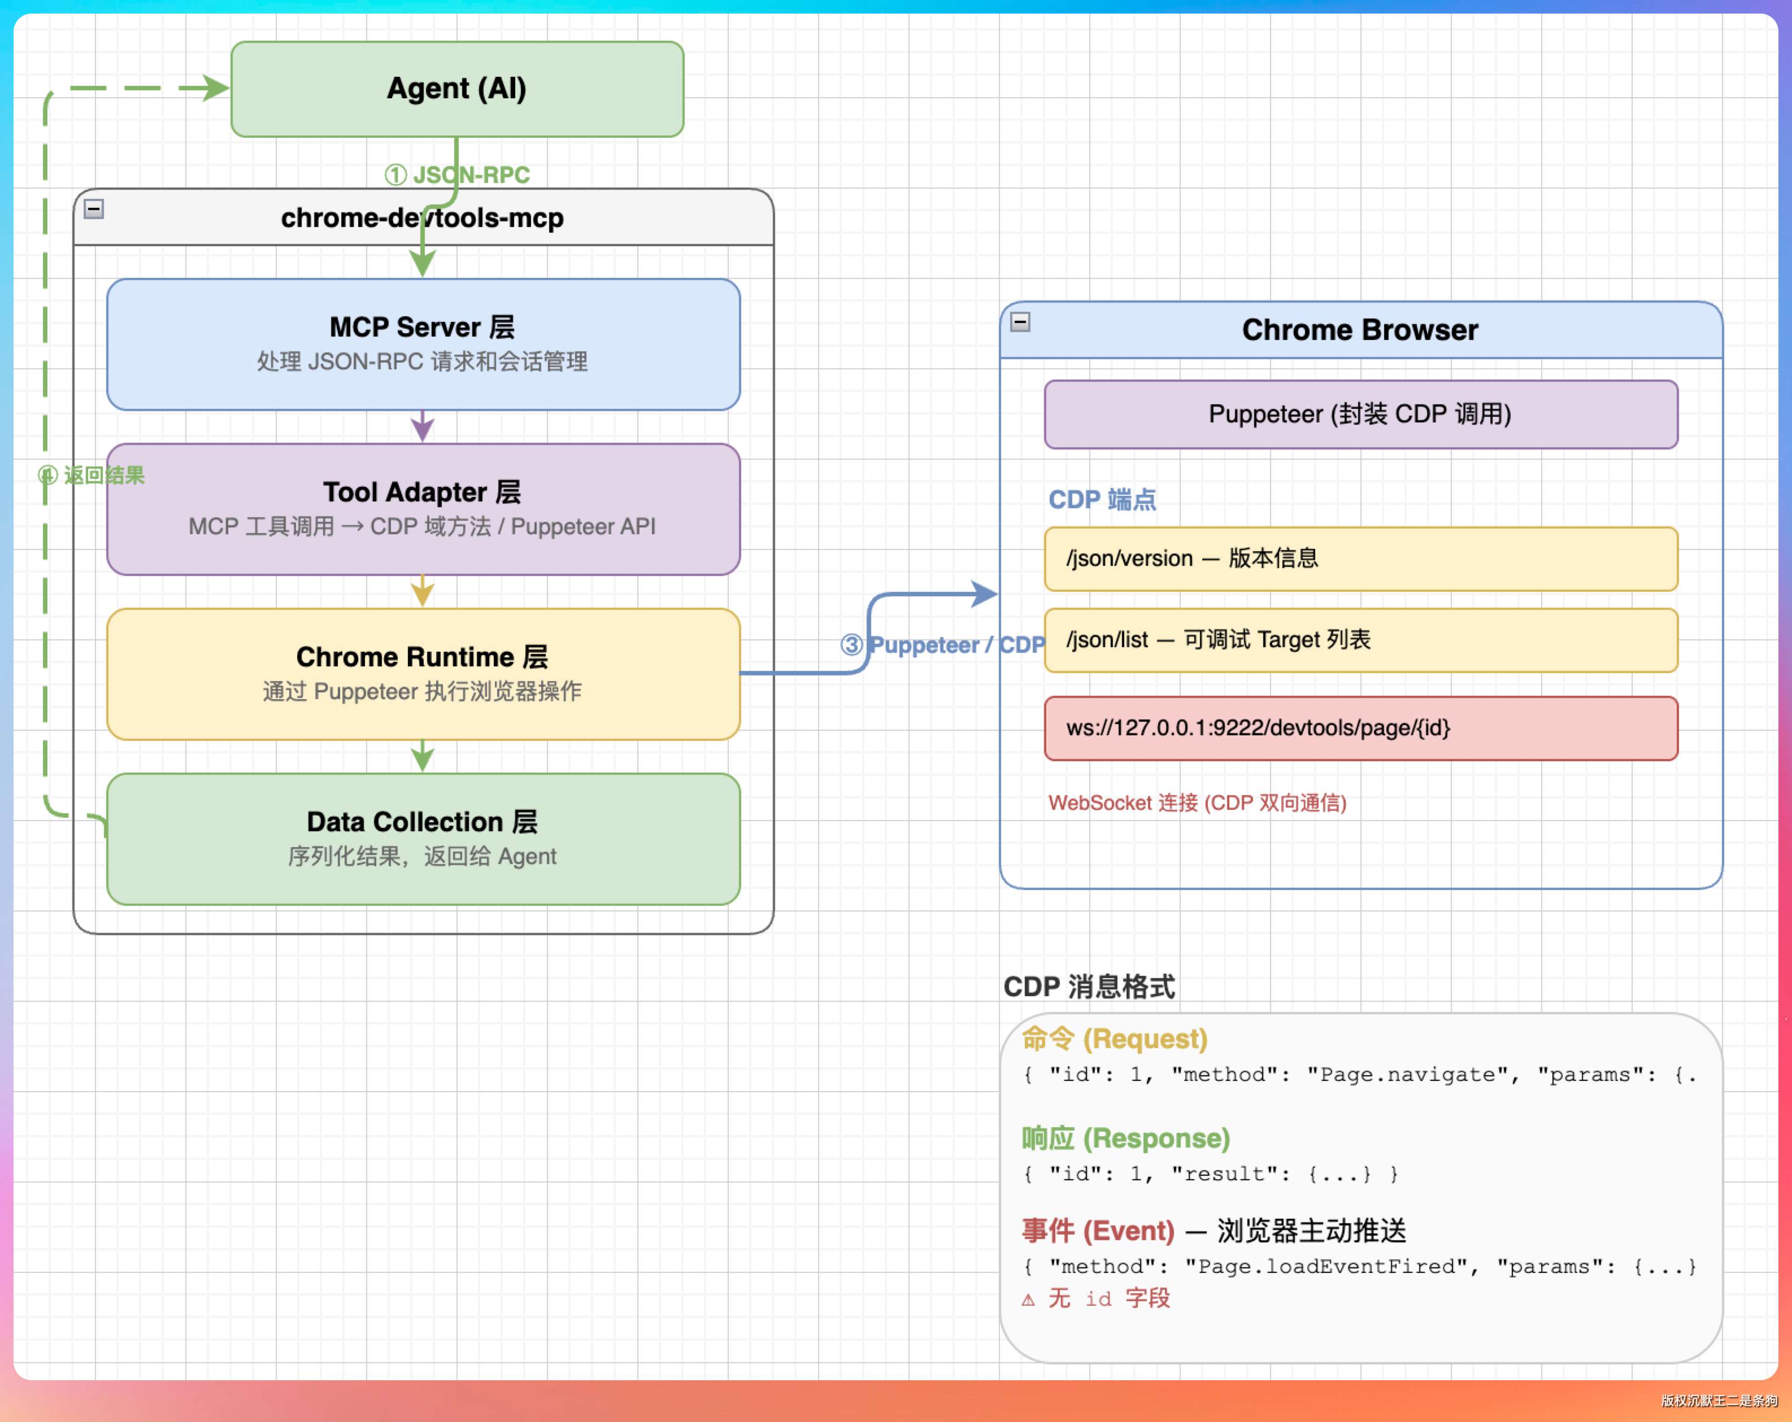The height and width of the screenshot is (1422, 1792).
Task: Click the Chrome Browser title text
Action: click(x=1360, y=330)
